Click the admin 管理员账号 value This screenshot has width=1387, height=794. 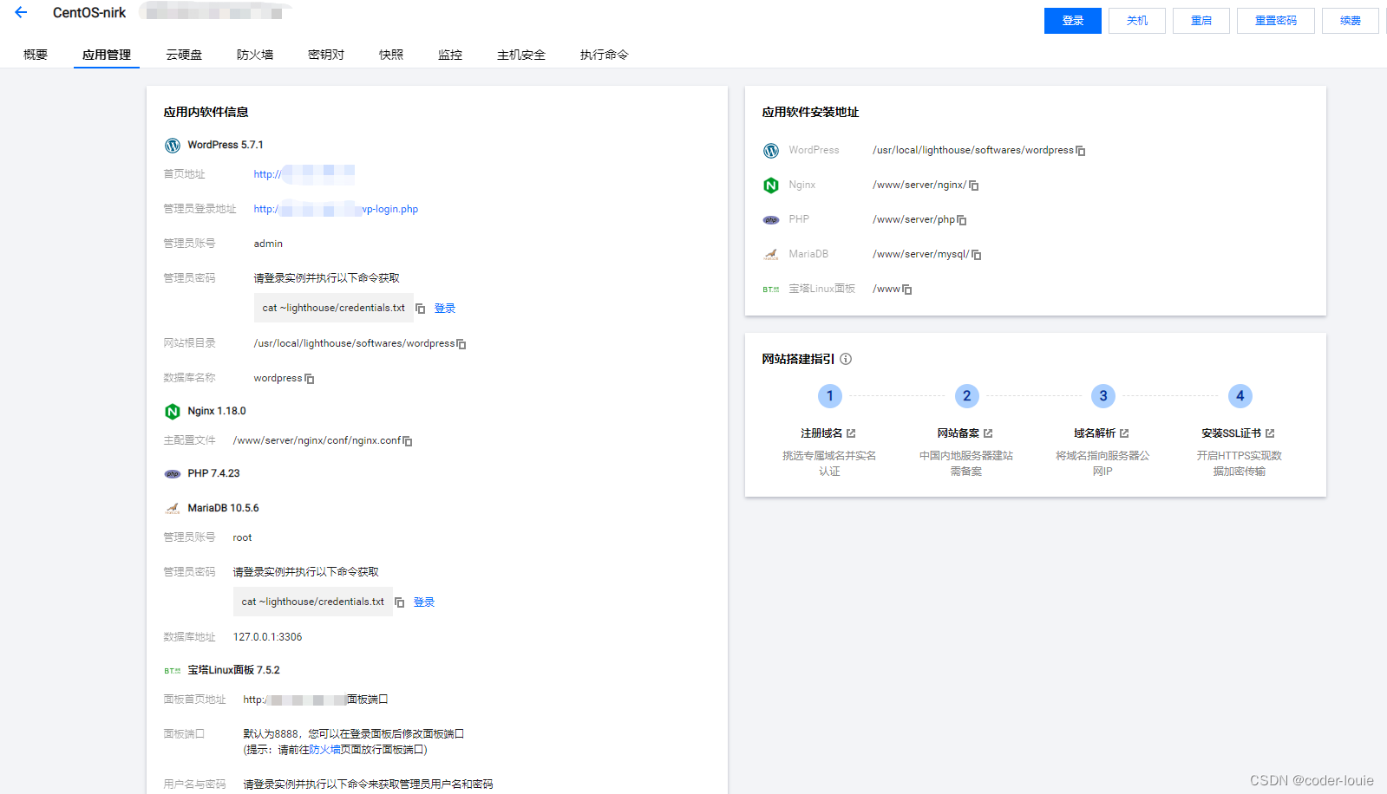[268, 244]
